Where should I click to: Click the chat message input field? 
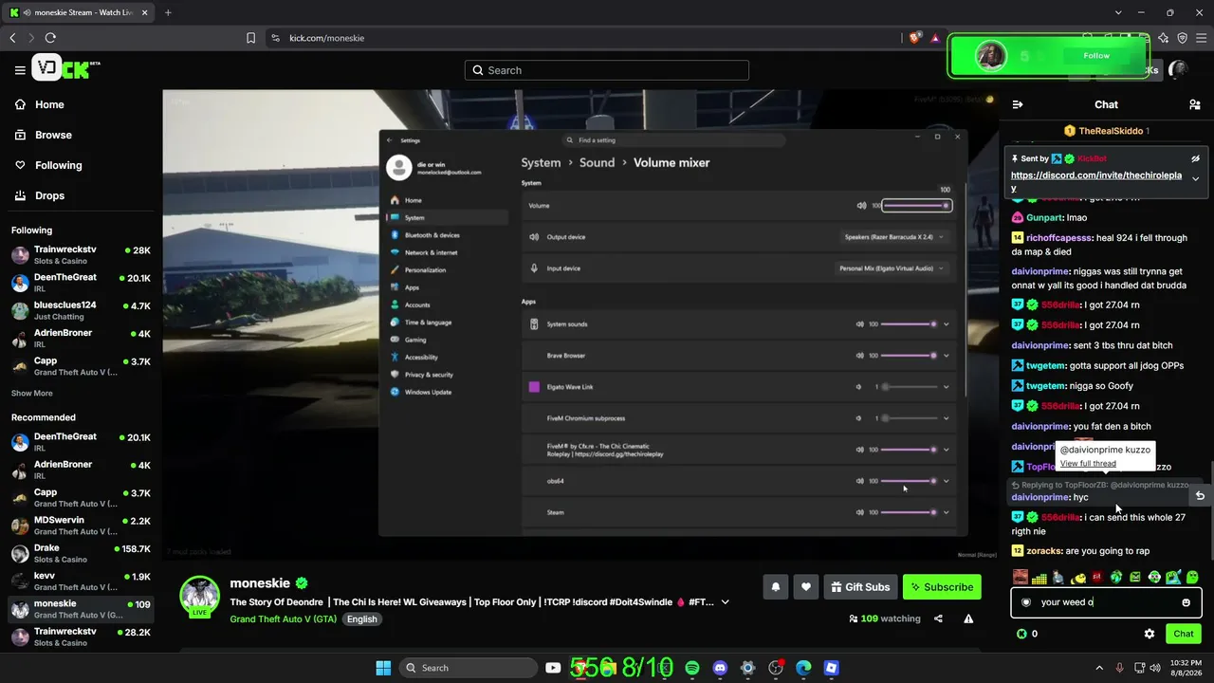(x=1106, y=602)
